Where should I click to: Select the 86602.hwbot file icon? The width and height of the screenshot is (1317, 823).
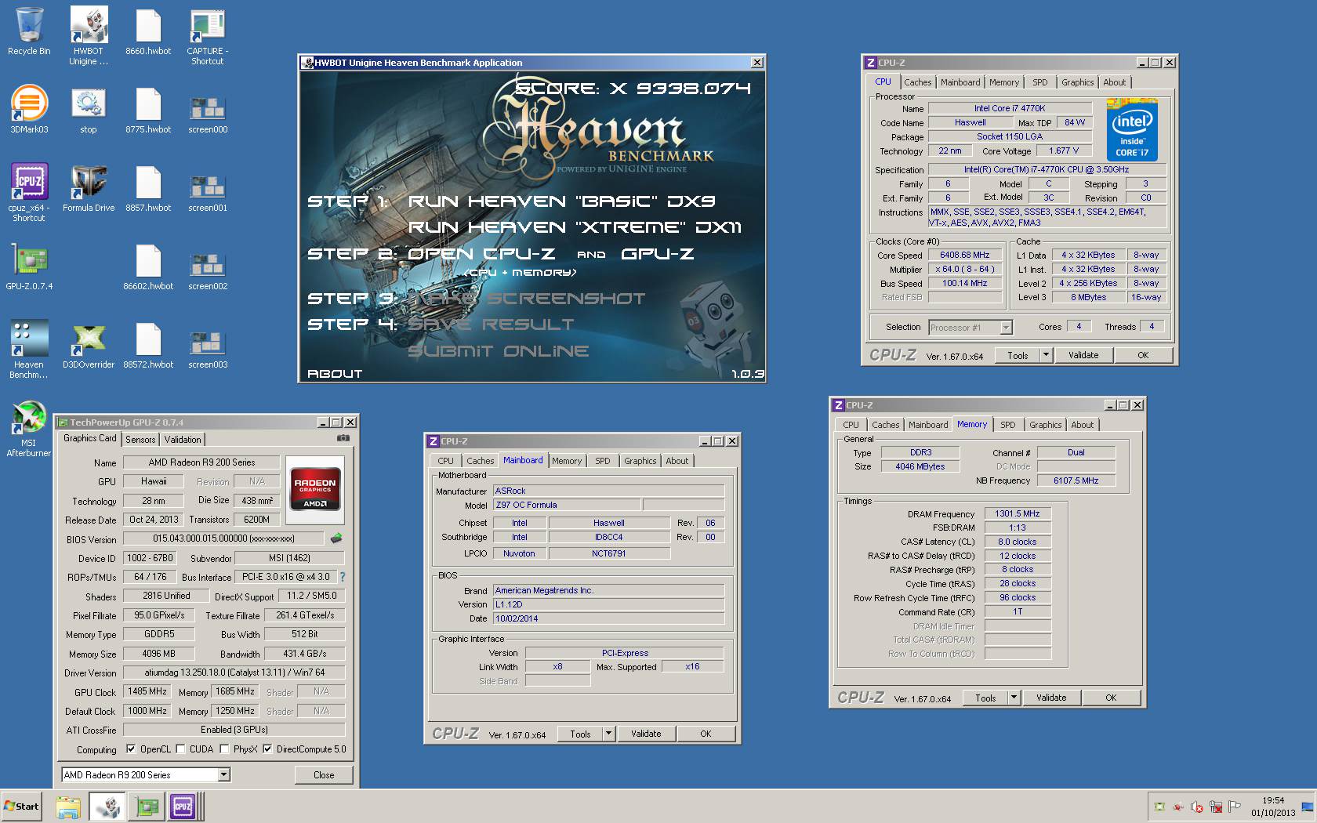(x=148, y=266)
